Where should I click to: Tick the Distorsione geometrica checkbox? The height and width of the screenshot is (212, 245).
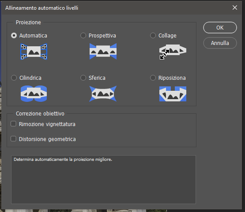point(13,139)
